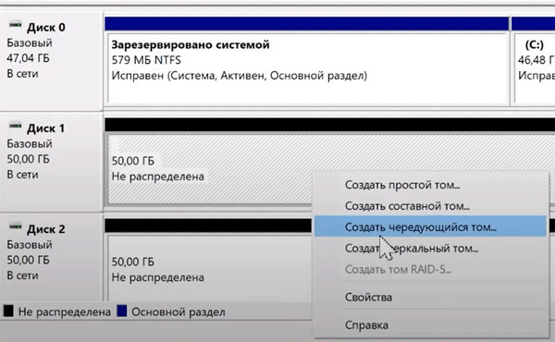Choose Создать простой том… from context menu
Screen dimensions: 555x342
pos(430,185)
